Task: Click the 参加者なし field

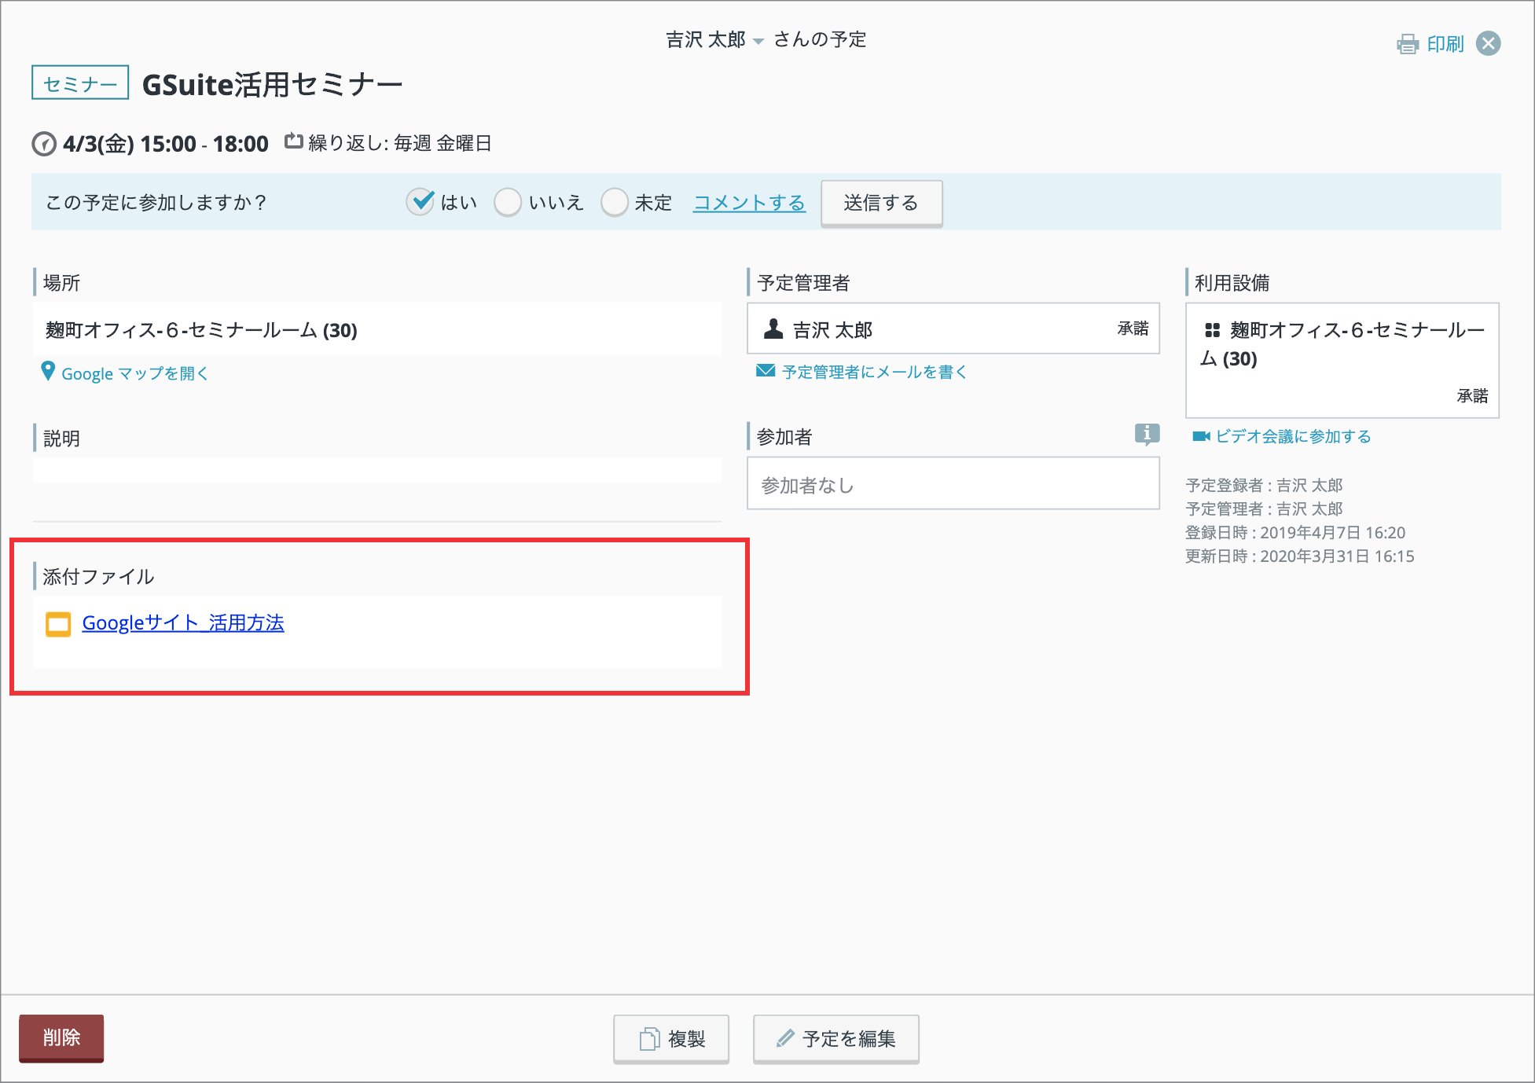Action: click(953, 484)
